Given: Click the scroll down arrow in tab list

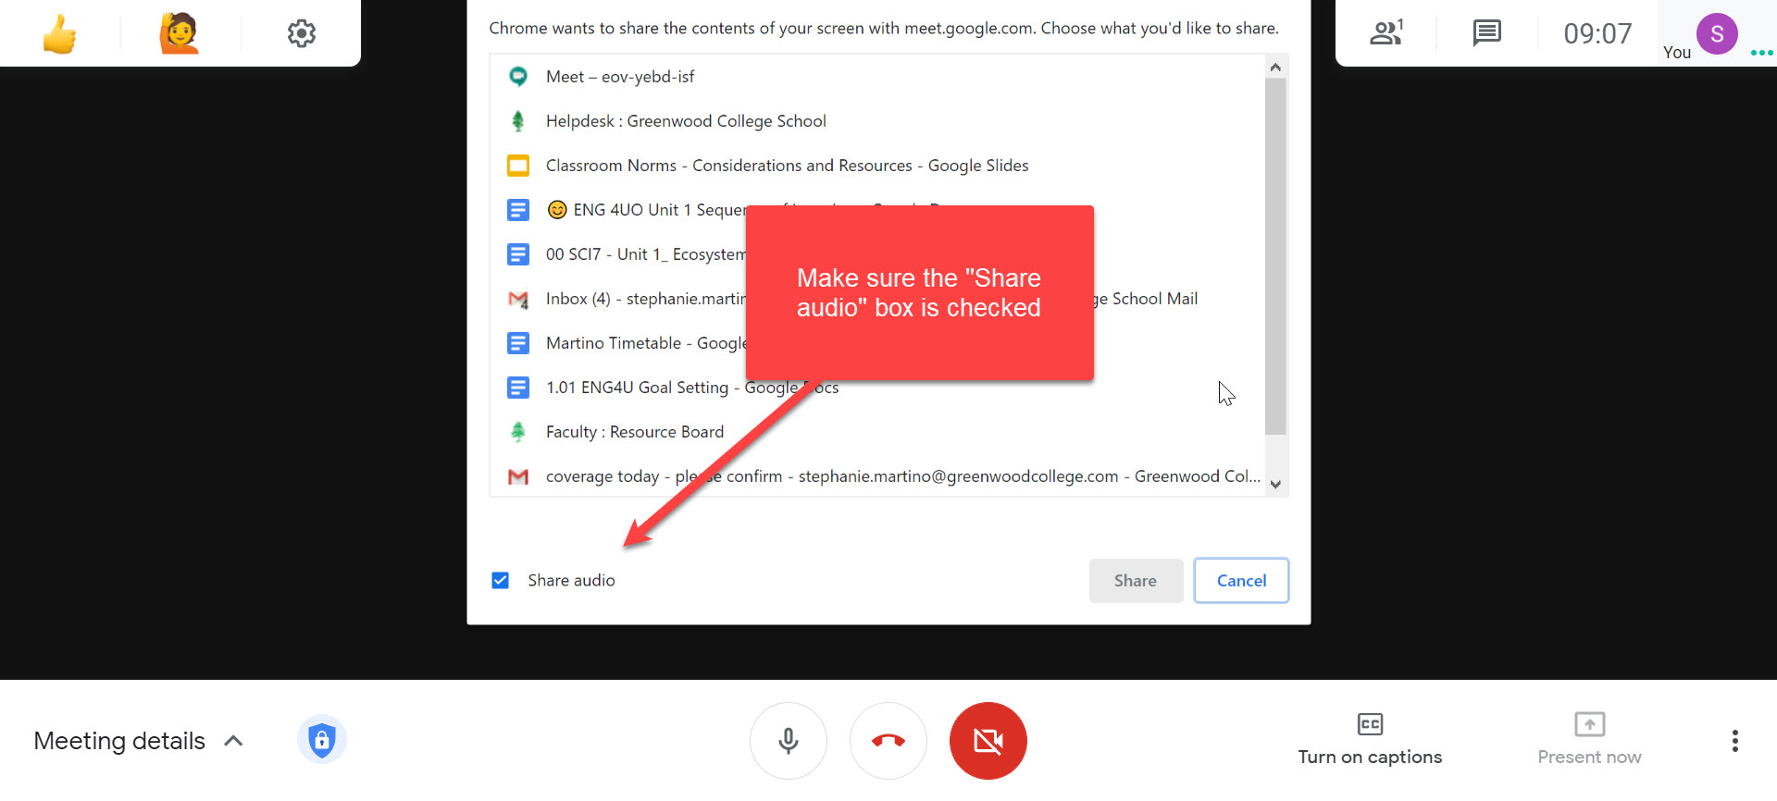Looking at the screenshot, I should (1275, 485).
